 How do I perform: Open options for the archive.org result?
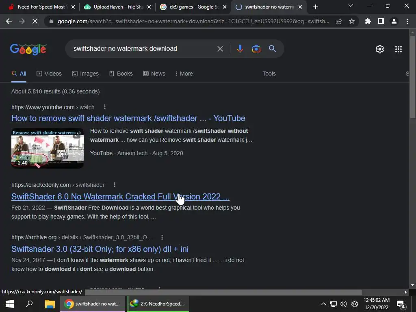coord(162,237)
